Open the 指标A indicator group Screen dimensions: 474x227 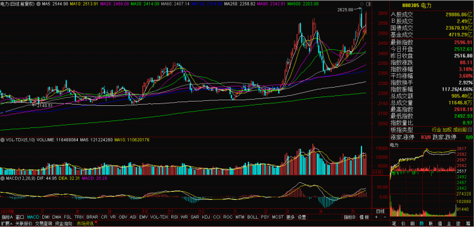tap(8, 217)
